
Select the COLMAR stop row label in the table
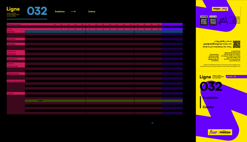[x=10, y=93]
